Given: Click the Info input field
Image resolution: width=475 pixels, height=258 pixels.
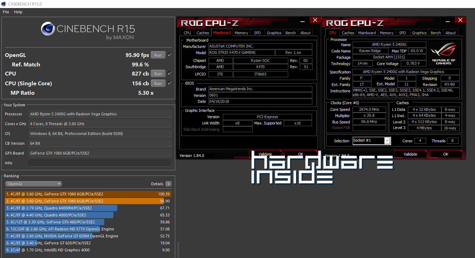Looking at the screenshot, I should point(100,163).
